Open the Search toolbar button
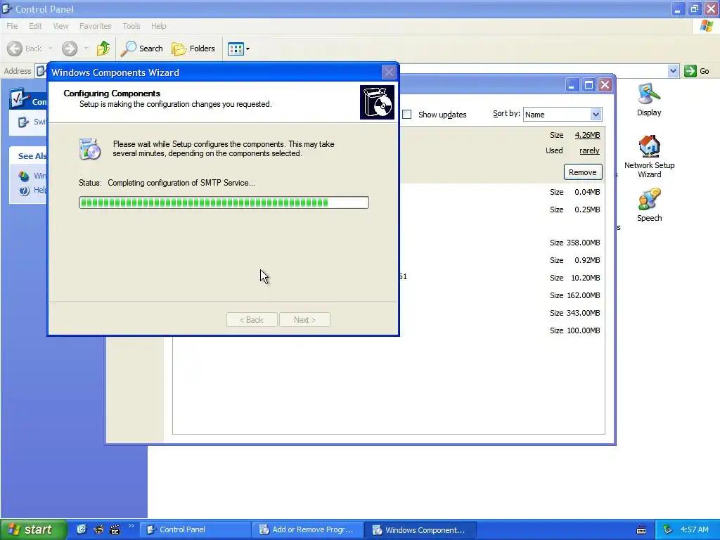 (141, 49)
